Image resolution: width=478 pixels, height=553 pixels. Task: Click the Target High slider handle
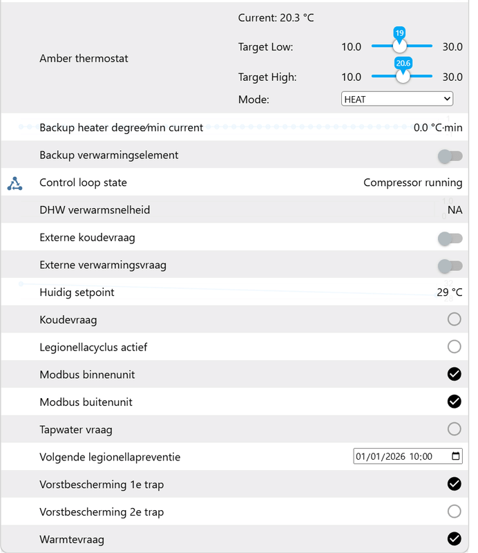(403, 76)
